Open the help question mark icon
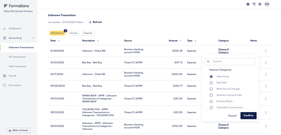The image size is (281, 135). [x=248, y=4]
